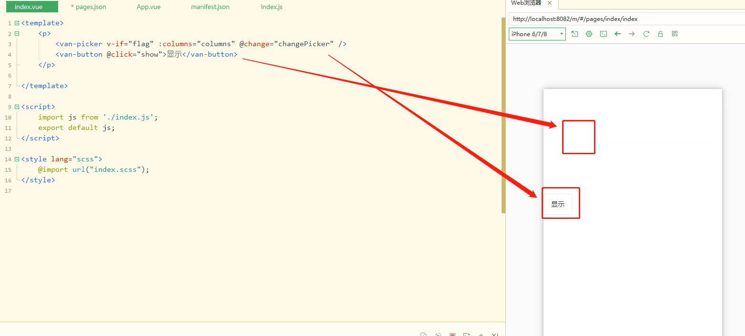The height and width of the screenshot is (336, 745).
Task: Click the editor's vertical scrollbar
Action: (503, 114)
